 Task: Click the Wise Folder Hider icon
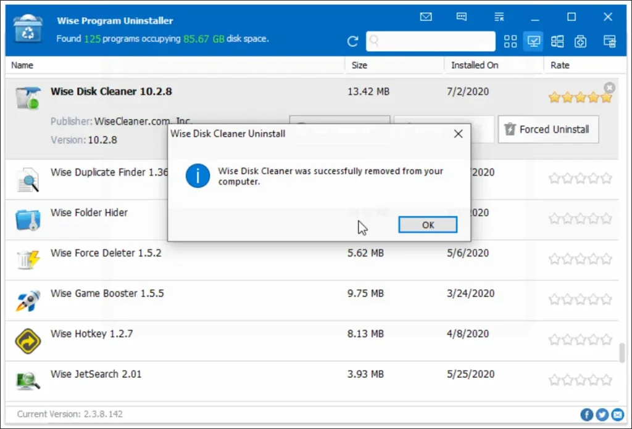coord(28,219)
